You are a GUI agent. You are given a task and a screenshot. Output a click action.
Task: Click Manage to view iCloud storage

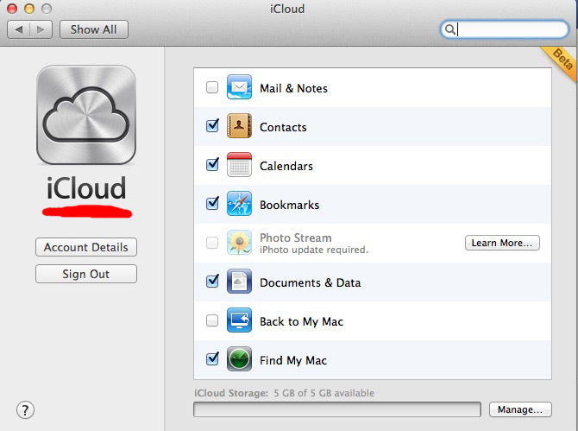pos(520,409)
